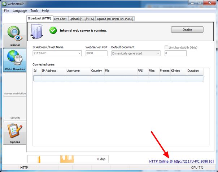Switch to the Broadcast (HTTP) tab

(x=40, y=18)
